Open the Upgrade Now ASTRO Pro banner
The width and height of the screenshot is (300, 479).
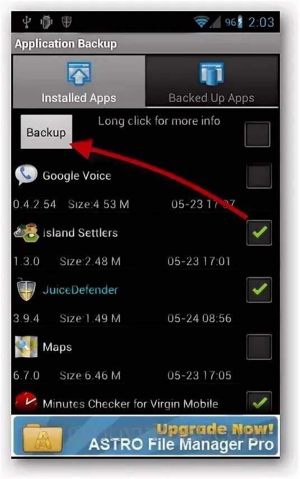(x=146, y=435)
